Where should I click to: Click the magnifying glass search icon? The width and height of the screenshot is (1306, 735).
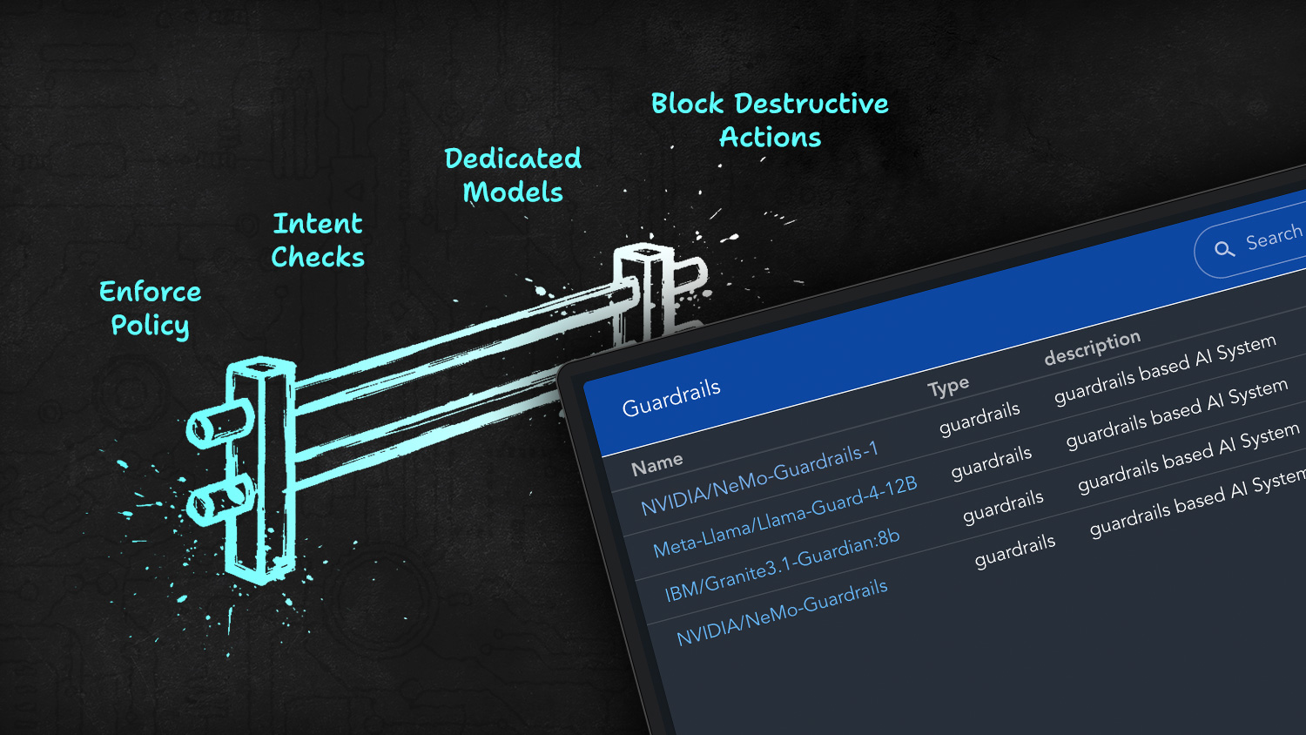(x=1224, y=249)
